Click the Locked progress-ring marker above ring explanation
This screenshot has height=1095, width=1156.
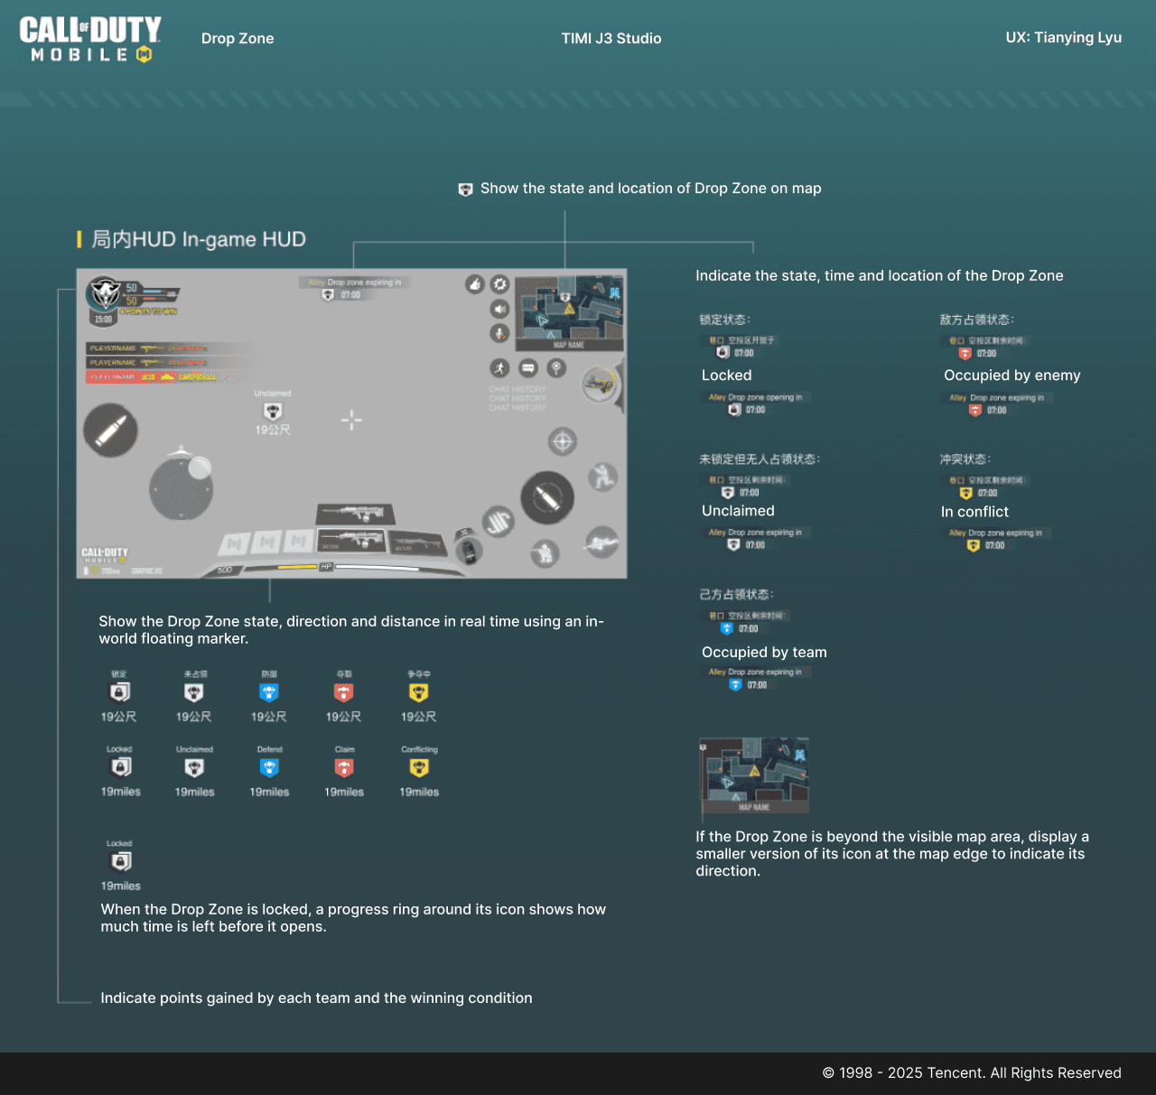[120, 861]
